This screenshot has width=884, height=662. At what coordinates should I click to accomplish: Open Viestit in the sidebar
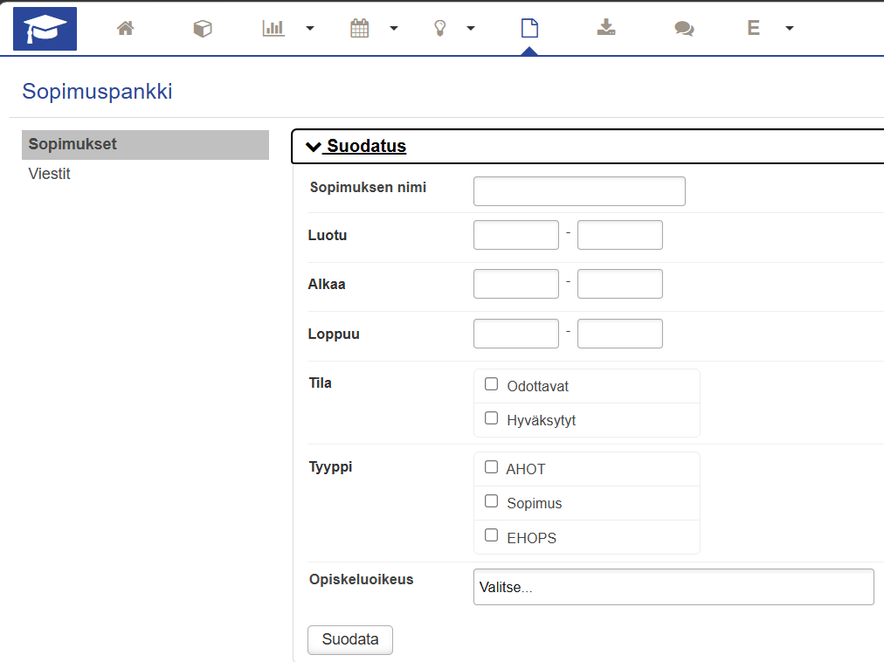click(49, 174)
